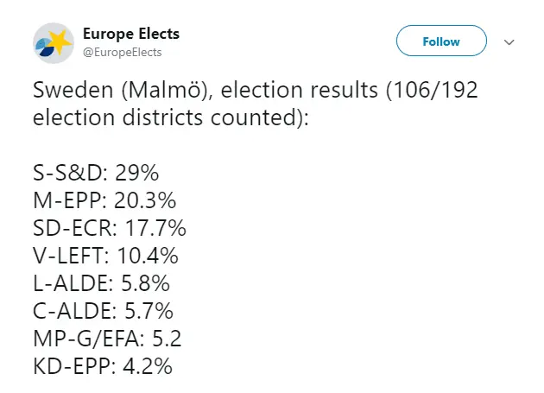Image resolution: width=544 pixels, height=393 pixels.
Task: Select the SD-ECR: 17.7% result line
Action: (109, 229)
